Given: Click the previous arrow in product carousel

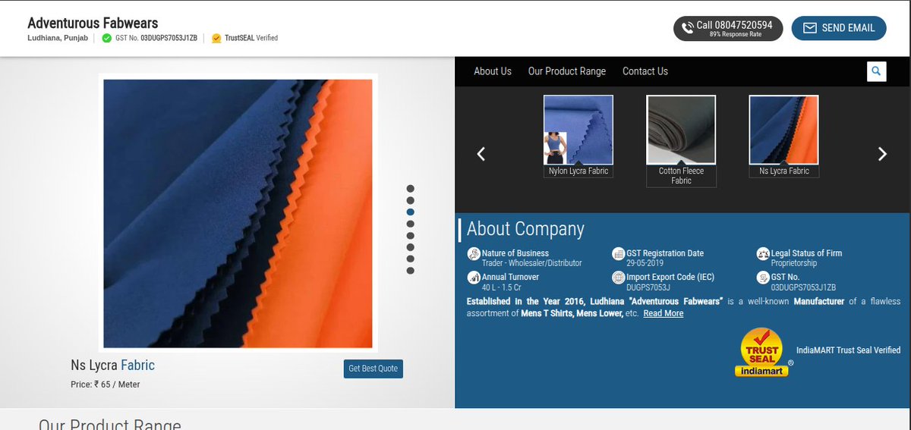Looking at the screenshot, I should point(481,154).
